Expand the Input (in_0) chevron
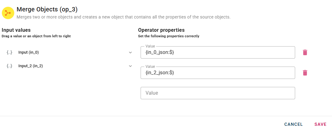This screenshot has width=332, height=131. coord(130,52)
